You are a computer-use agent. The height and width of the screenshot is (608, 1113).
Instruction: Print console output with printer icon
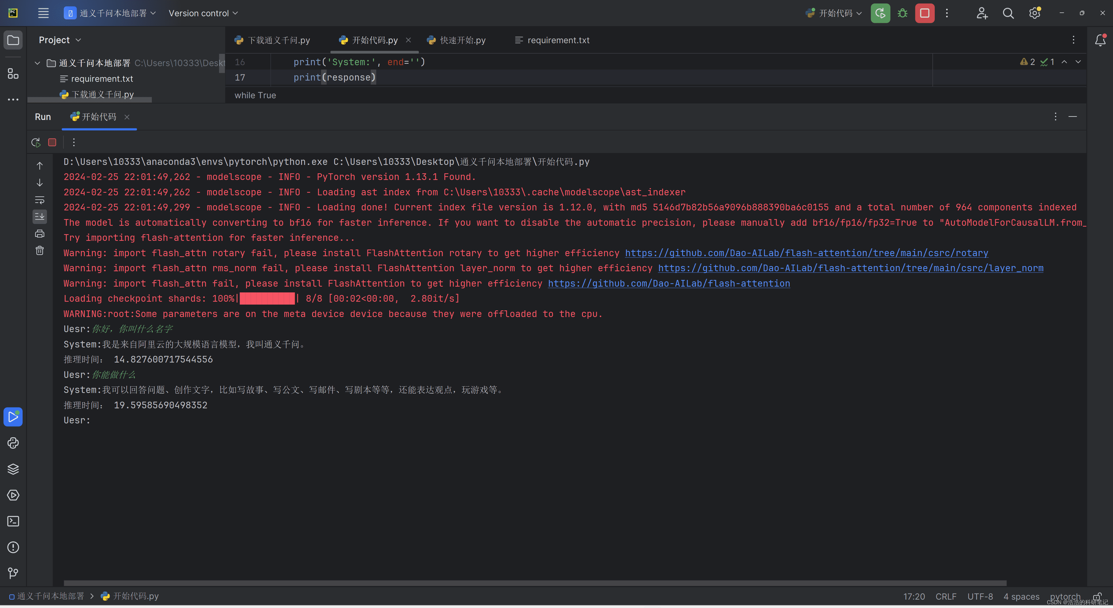39,233
